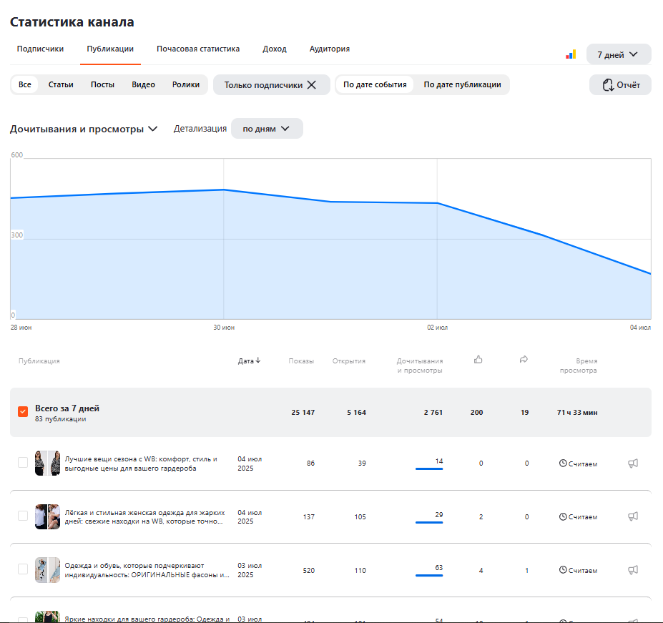Click total opens value 5 164
Viewport: 663px width, 623px height.
[356, 413]
